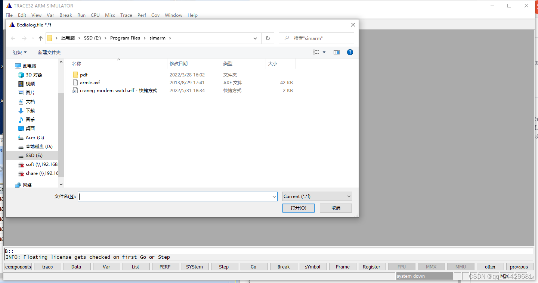Sort by 修改日期 column
538x283 pixels.
pyautogui.click(x=179, y=64)
